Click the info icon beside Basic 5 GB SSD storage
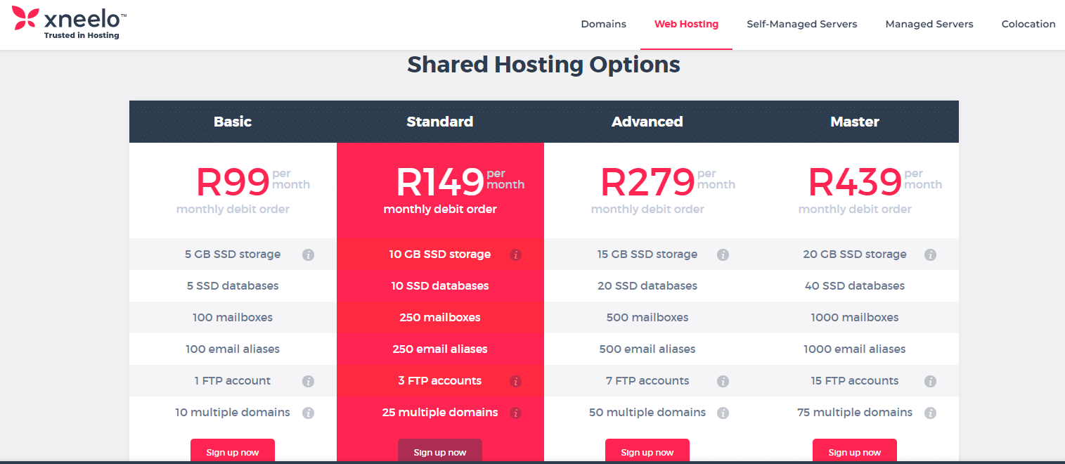This screenshot has height=464, width=1065. pos(308,254)
